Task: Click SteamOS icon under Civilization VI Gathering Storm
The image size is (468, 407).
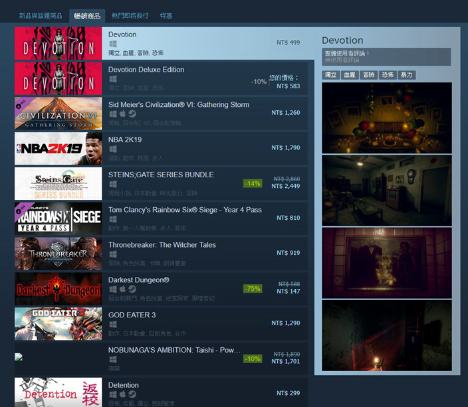Action: coord(132,114)
